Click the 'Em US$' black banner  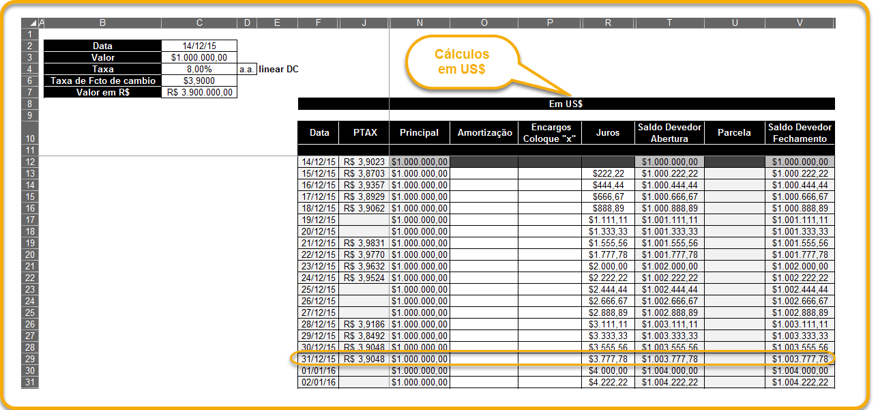tap(566, 104)
